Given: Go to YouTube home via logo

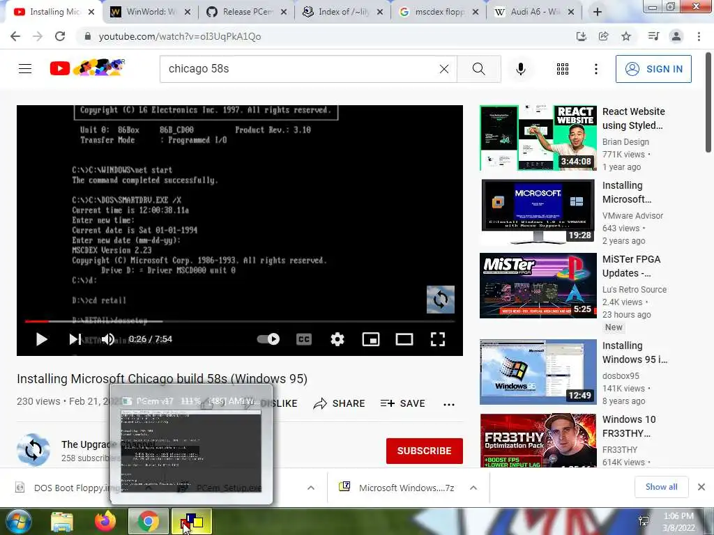Looking at the screenshot, I should pos(87,68).
